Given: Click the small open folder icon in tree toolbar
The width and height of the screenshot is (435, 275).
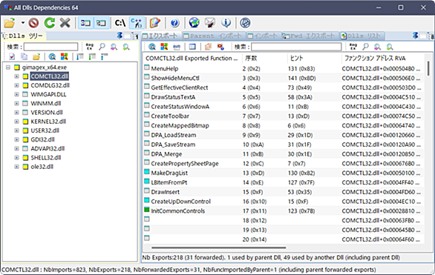Looking at the screenshot, I should click(x=36, y=56).
